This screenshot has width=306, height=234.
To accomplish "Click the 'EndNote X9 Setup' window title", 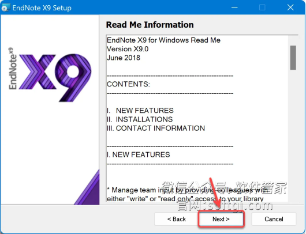I will [42, 8].
